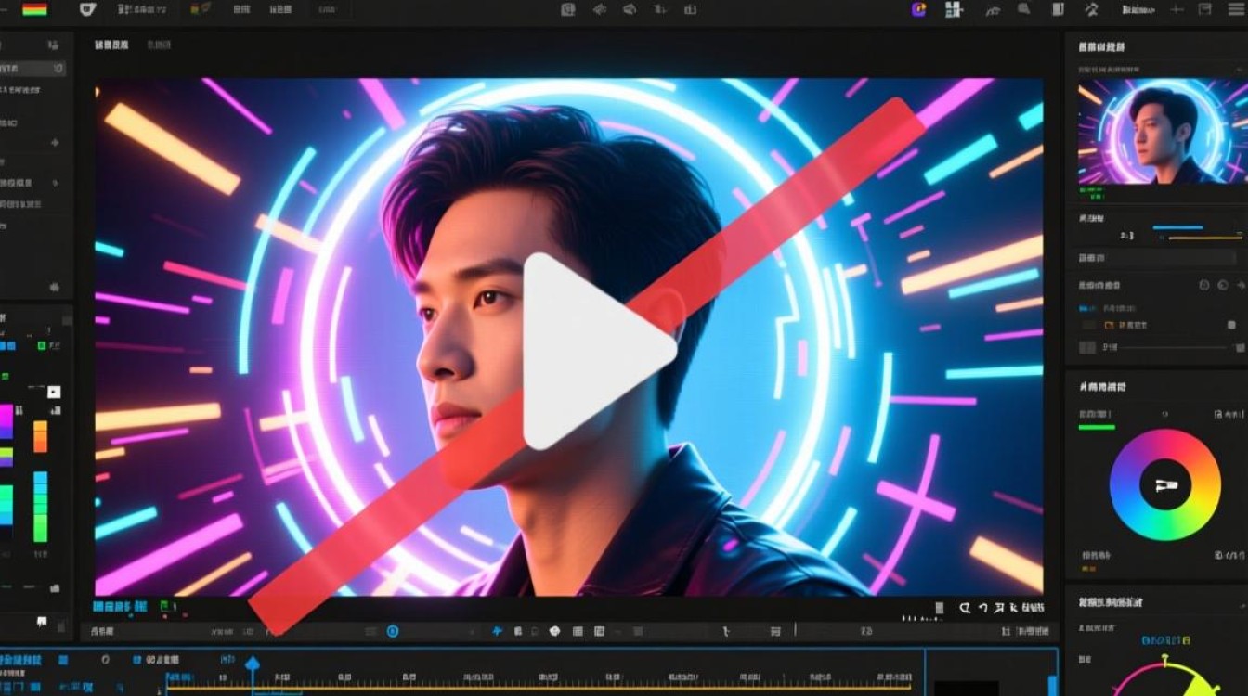Viewport: 1248px width, 696px height.
Task: Click the white handle at the color wheel center
Action: coord(1164,484)
